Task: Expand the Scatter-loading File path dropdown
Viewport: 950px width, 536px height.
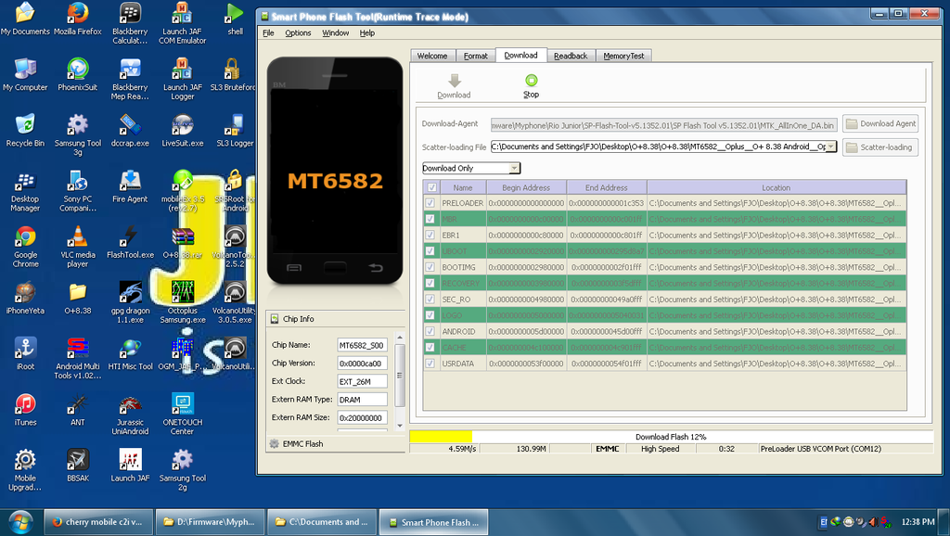Action: pyautogui.click(x=830, y=147)
